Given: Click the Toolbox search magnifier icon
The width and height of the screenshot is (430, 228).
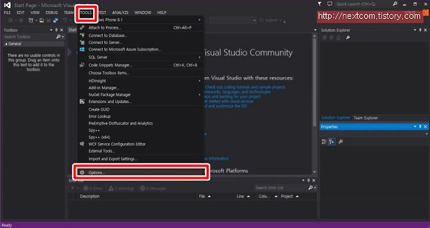Looking at the screenshot, I should tap(58, 37).
